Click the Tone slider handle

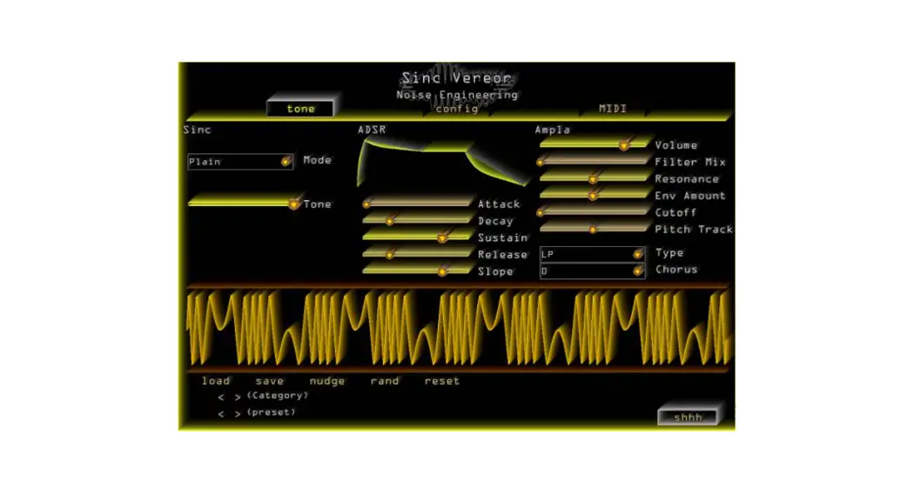(294, 204)
